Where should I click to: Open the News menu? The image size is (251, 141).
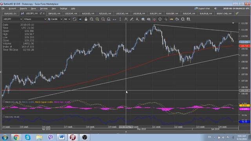pos(33,9)
